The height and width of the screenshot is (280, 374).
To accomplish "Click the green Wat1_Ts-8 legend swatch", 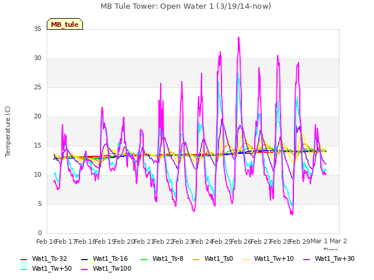I will pos(144,260).
